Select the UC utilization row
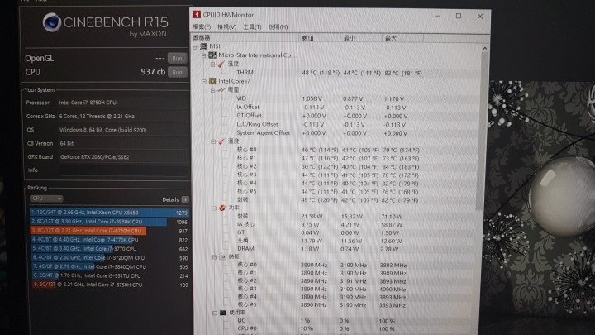This screenshot has height=335, width=595. (316, 321)
